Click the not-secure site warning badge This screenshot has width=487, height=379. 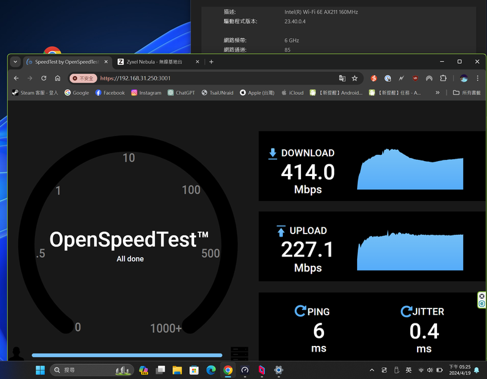point(84,78)
